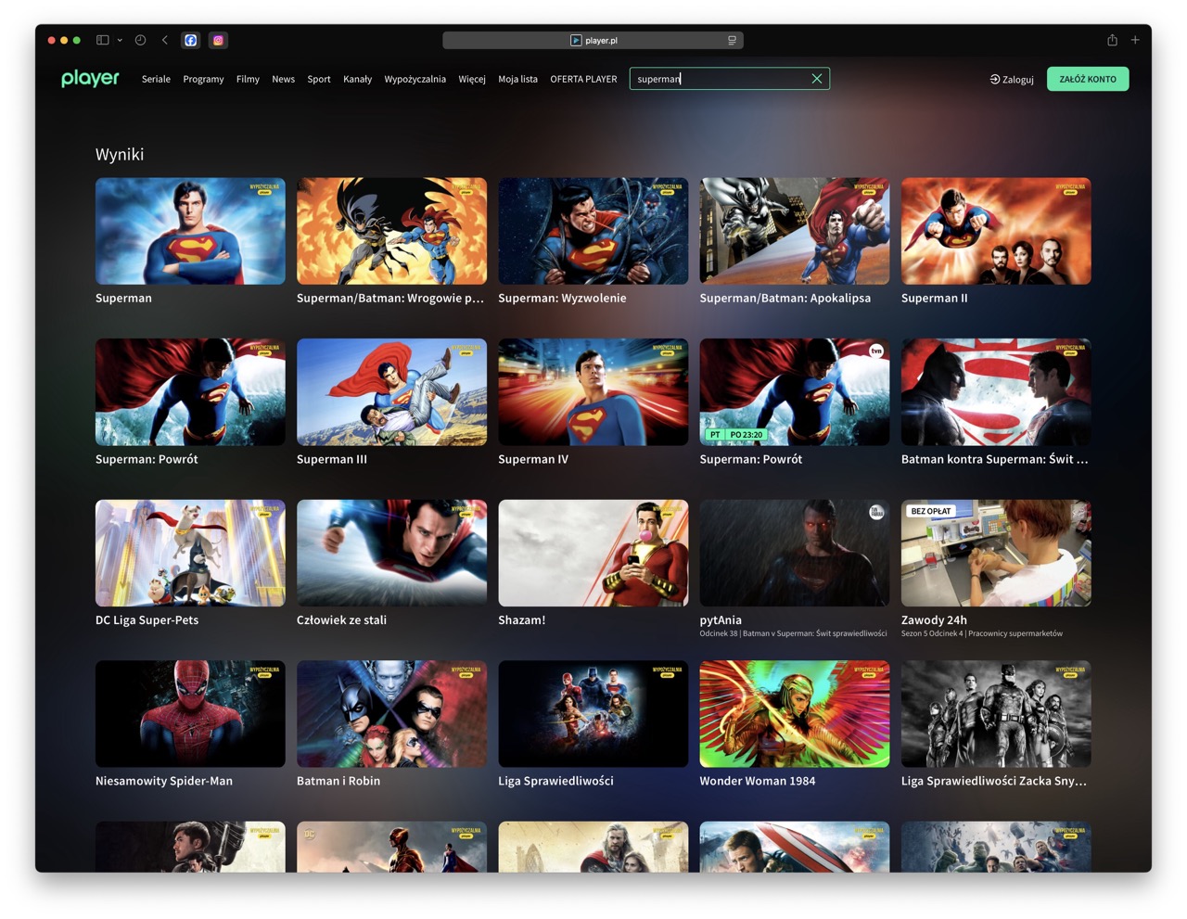Click the Wyniki heading
This screenshot has width=1187, height=919.
(x=120, y=154)
